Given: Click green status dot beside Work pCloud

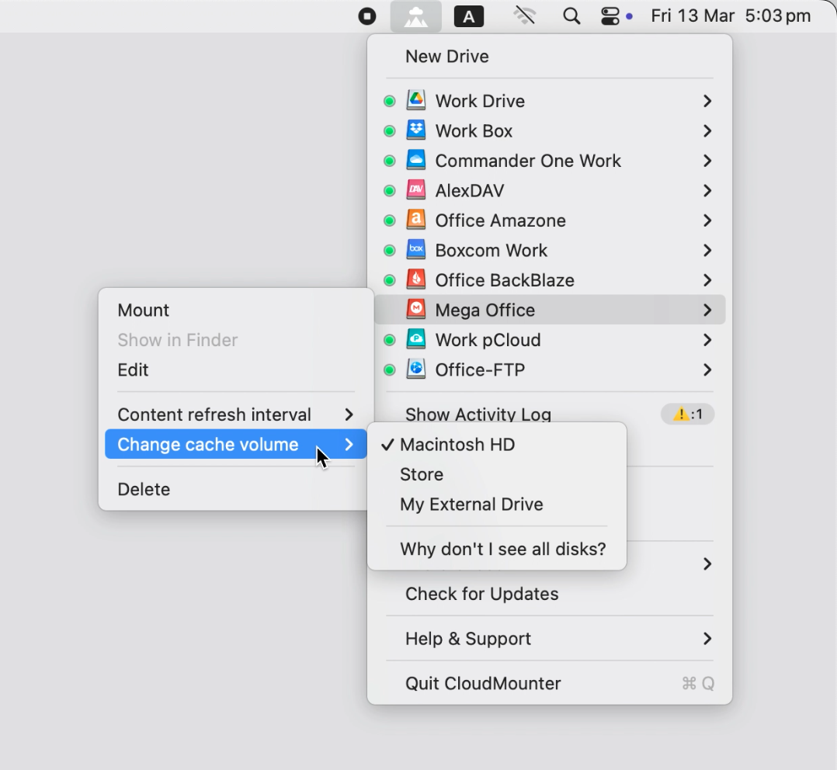Looking at the screenshot, I should pyautogui.click(x=390, y=341).
